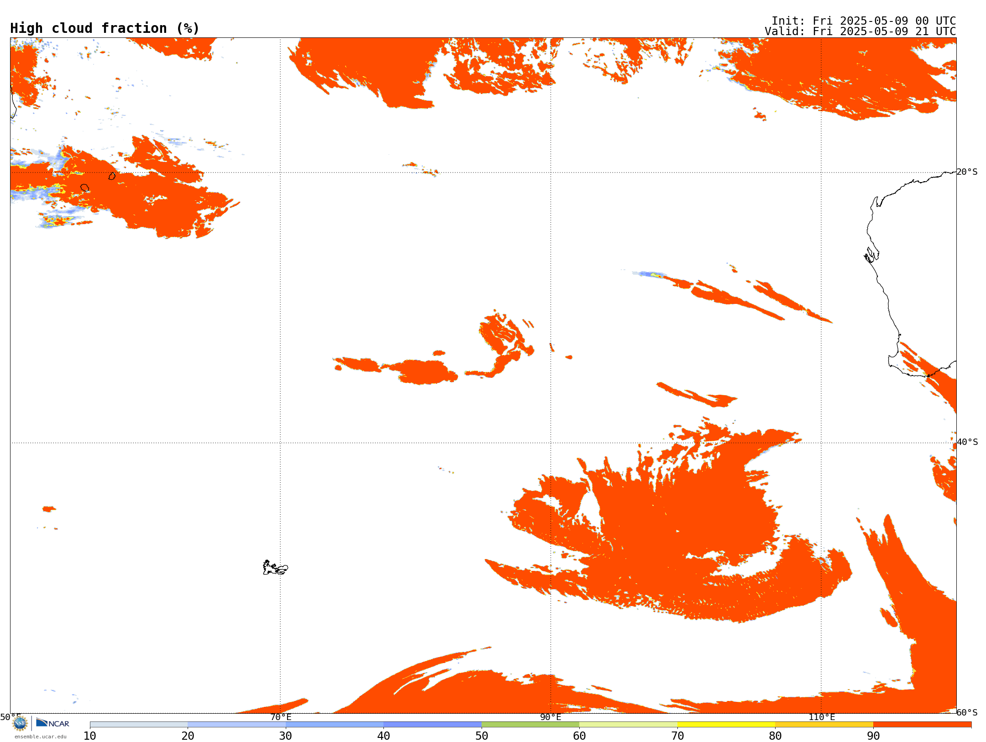
Task: Click the 20°S latitude label
Action: pyautogui.click(x=967, y=172)
